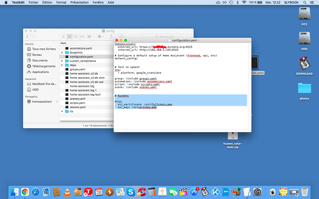
Task: Launch Final Cut Pro from the Dock
Action: pyautogui.click(x=183, y=192)
